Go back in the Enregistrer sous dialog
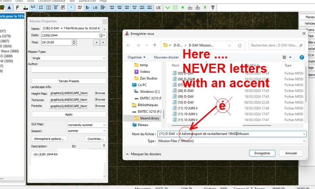This screenshot has width=315, height=189. coord(128,45)
